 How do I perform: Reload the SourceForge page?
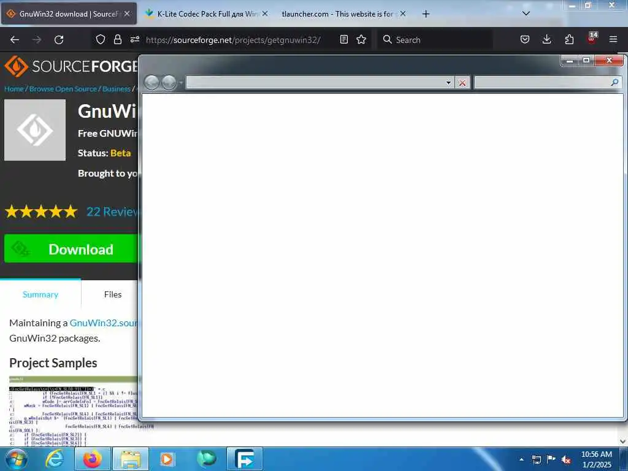click(59, 40)
